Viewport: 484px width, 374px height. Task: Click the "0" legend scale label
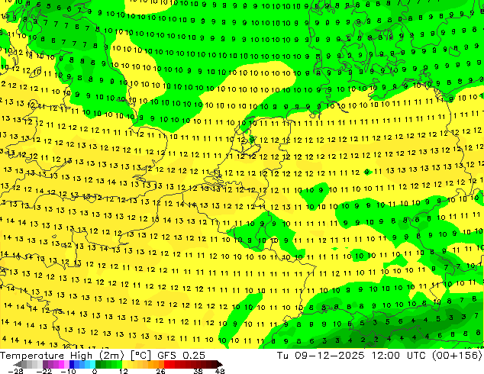point(95,371)
